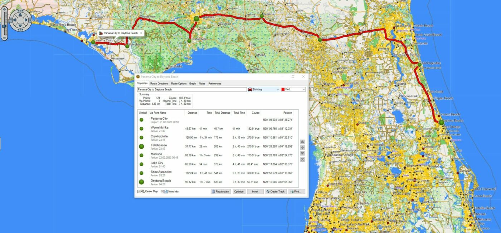Image resolution: width=501 pixels, height=233 pixels.
Task: Toggle the Center Map checkbox
Action: [x=139, y=192]
